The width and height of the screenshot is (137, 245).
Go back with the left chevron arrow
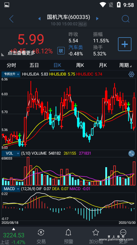[11, 19]
